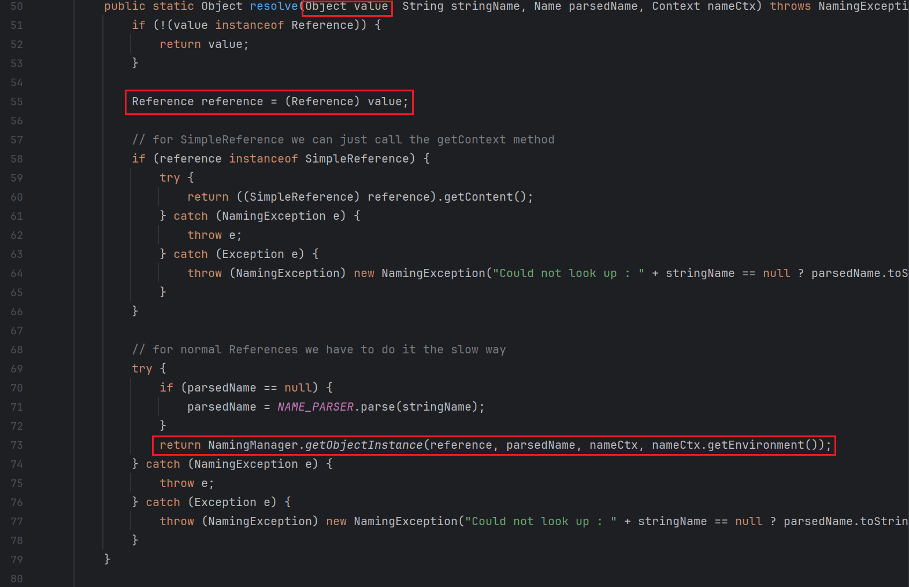The width and height of the screenshot is (909, 587).
Task: Click 'return value;' on line 52
Action: [x=204, y=45]
